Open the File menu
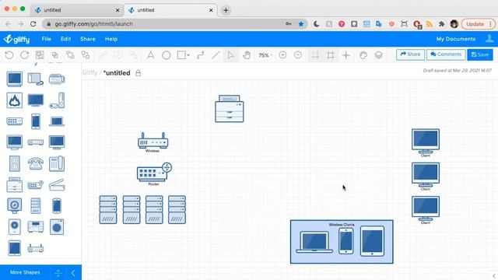Screen dimensions: 498x280 (46, 39)
